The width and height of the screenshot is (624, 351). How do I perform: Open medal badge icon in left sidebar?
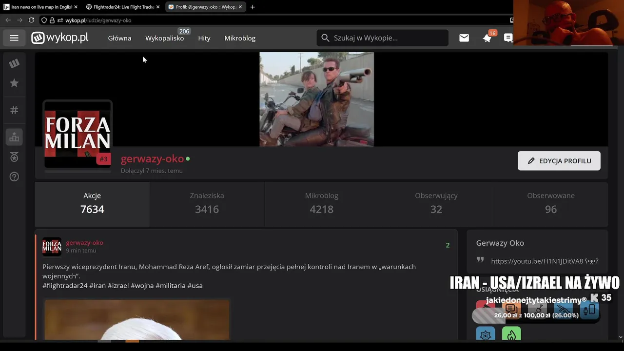point(14,157)
